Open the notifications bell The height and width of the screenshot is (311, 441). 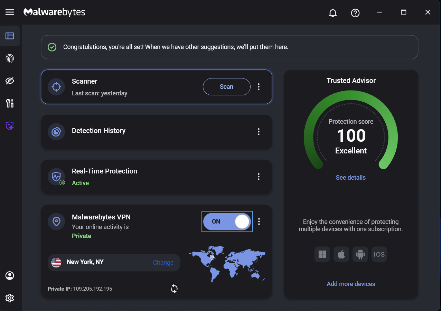pyautogui.click(x=333, y=13)
